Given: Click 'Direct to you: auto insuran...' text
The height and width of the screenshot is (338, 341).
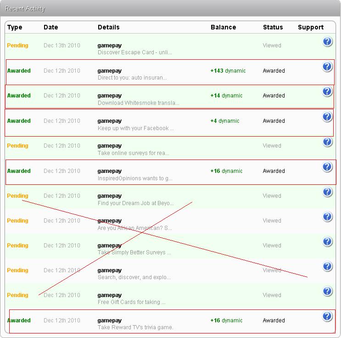Looking at the screenshot, I should (132, 78).
